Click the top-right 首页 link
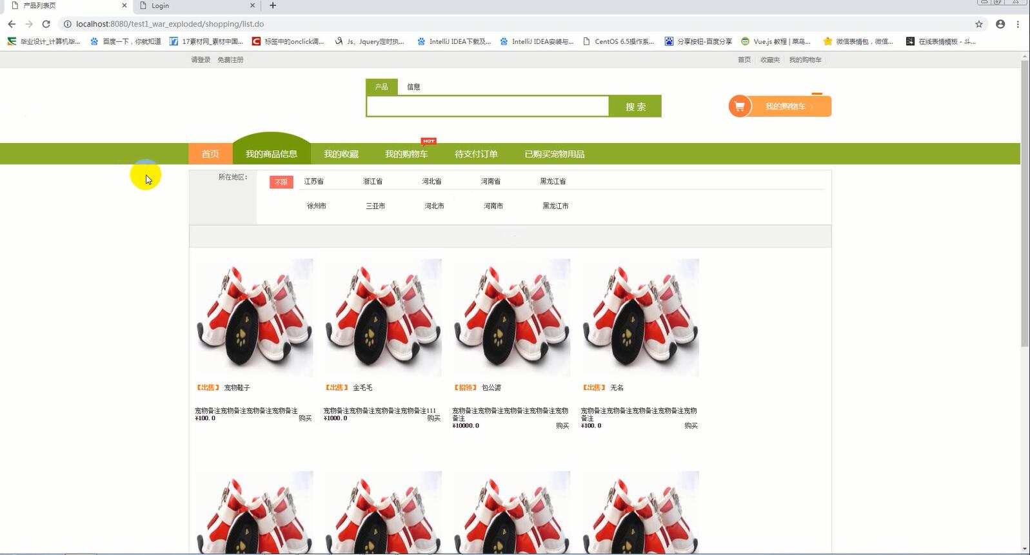Viewport: 1030px width, 555px height. click(744, 60)
